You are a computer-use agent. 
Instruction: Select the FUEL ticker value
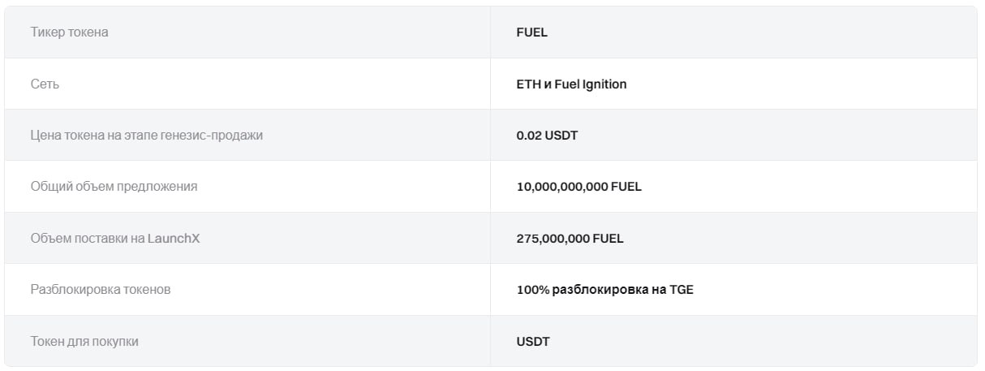(x=532, y=32)
